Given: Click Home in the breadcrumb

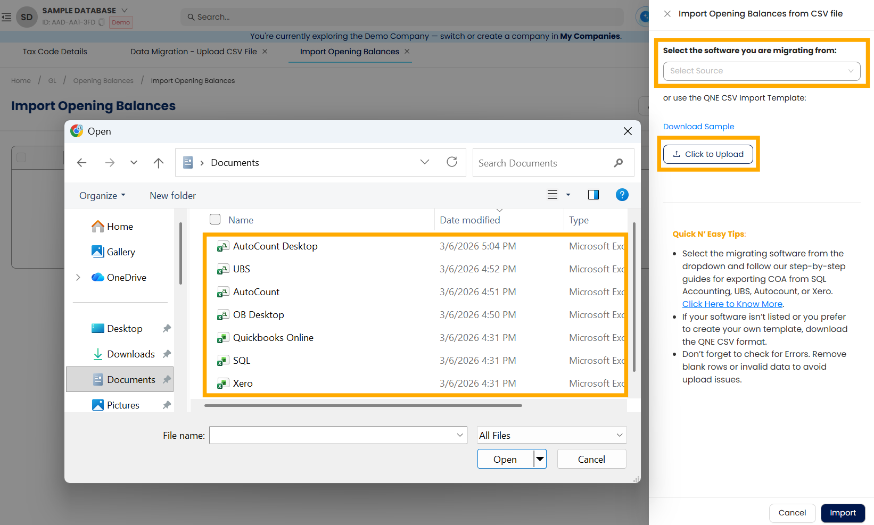Looking at the screenshot, I should [x=21, y=81].
